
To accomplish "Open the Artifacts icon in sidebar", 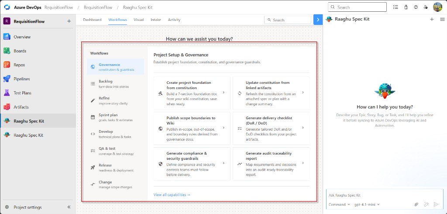I will [7, 107].
